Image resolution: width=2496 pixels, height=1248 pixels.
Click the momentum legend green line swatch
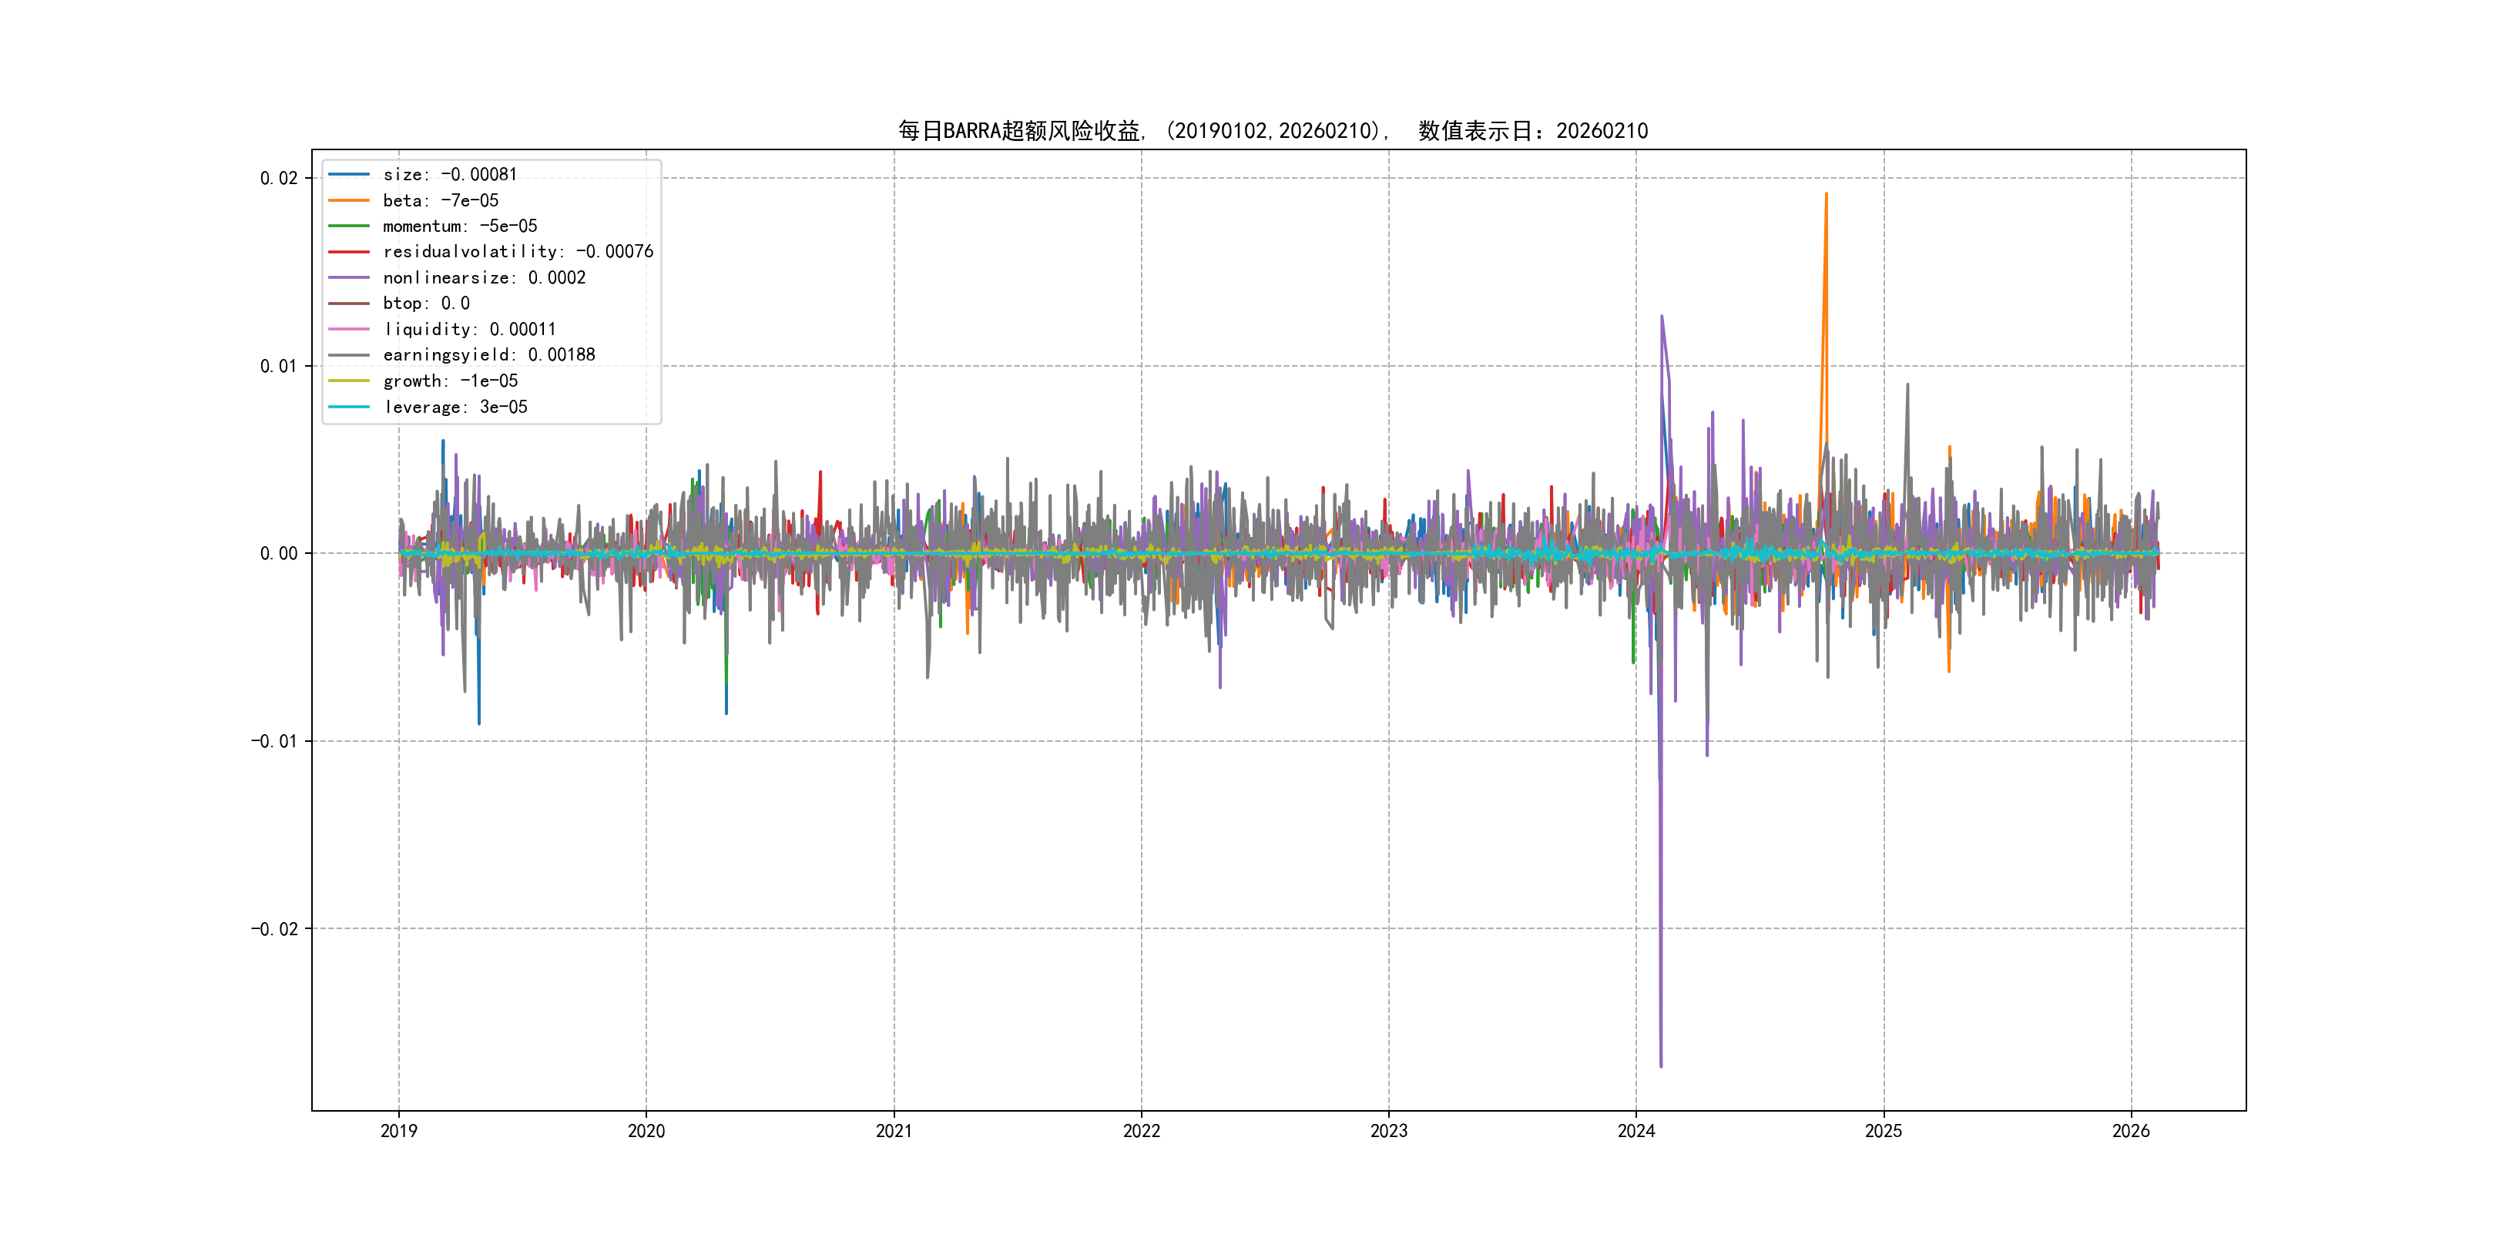349,226
